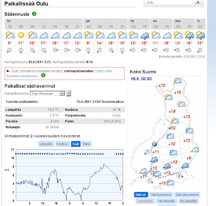Viewport: 216px width, 206px height.
Task: Open the Havaintoasema station dropdown
Action: (x=48, y=94)
